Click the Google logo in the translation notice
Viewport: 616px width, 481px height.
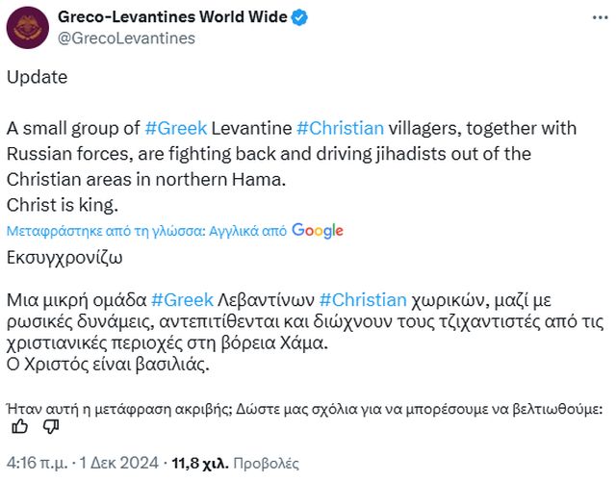tap(317, 231)
